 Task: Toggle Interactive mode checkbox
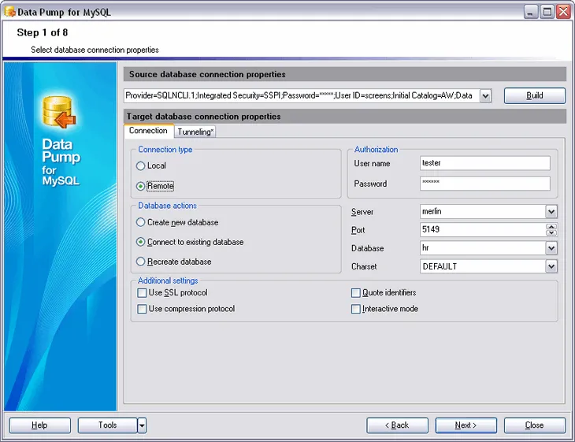click(x=356, y=309)
